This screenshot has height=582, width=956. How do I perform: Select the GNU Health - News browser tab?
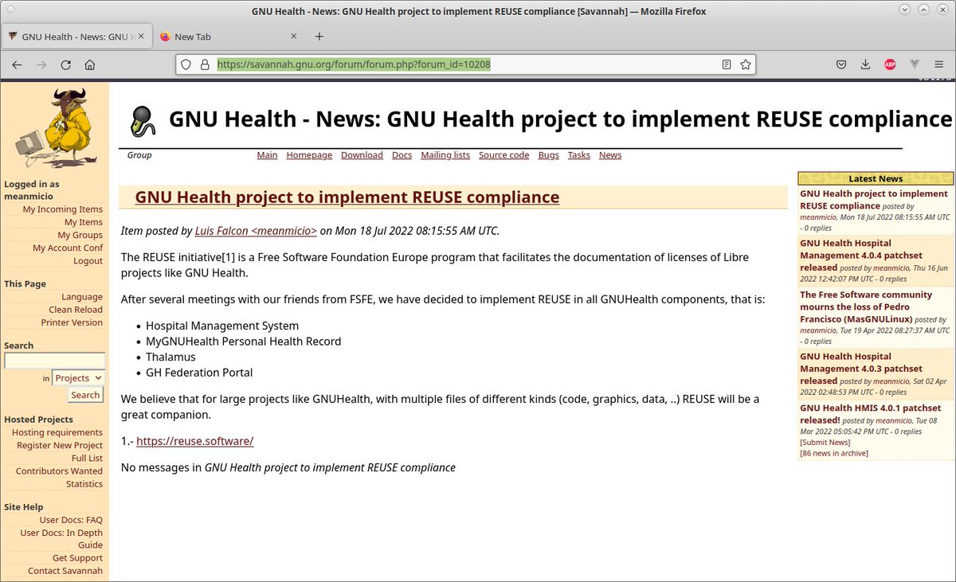[x=76, y=37]
